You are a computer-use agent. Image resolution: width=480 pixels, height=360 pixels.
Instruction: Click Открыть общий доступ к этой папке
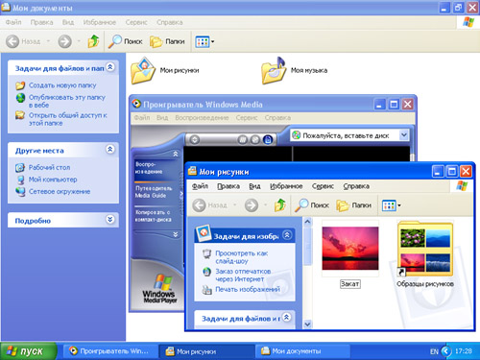[68, 119]
